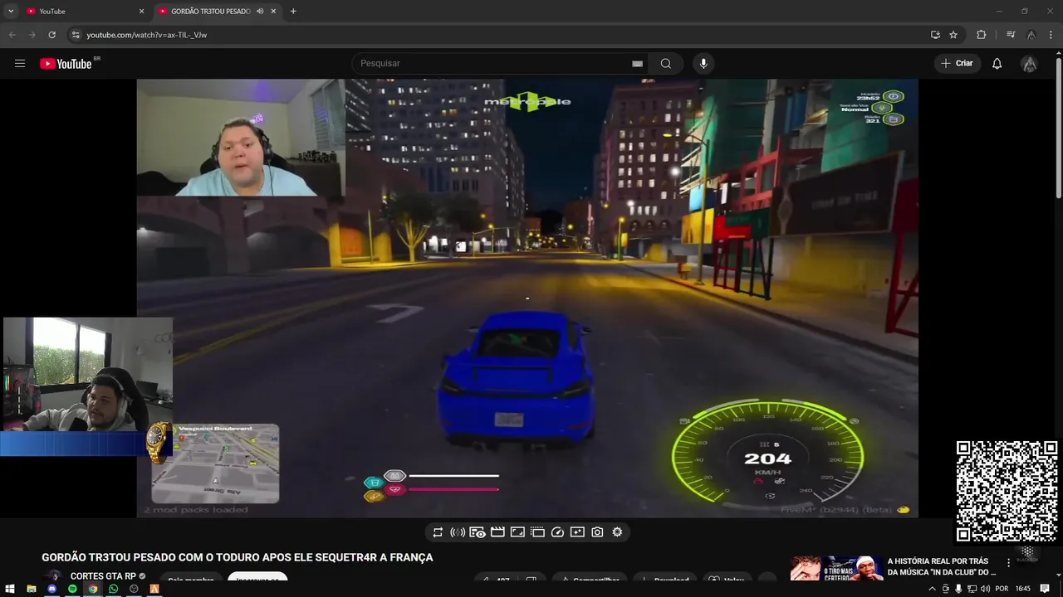Image resolution: width=1063 pixels, height=597 pixels.
Task: Go back to the previous page
Action: [x=12, y=35]
